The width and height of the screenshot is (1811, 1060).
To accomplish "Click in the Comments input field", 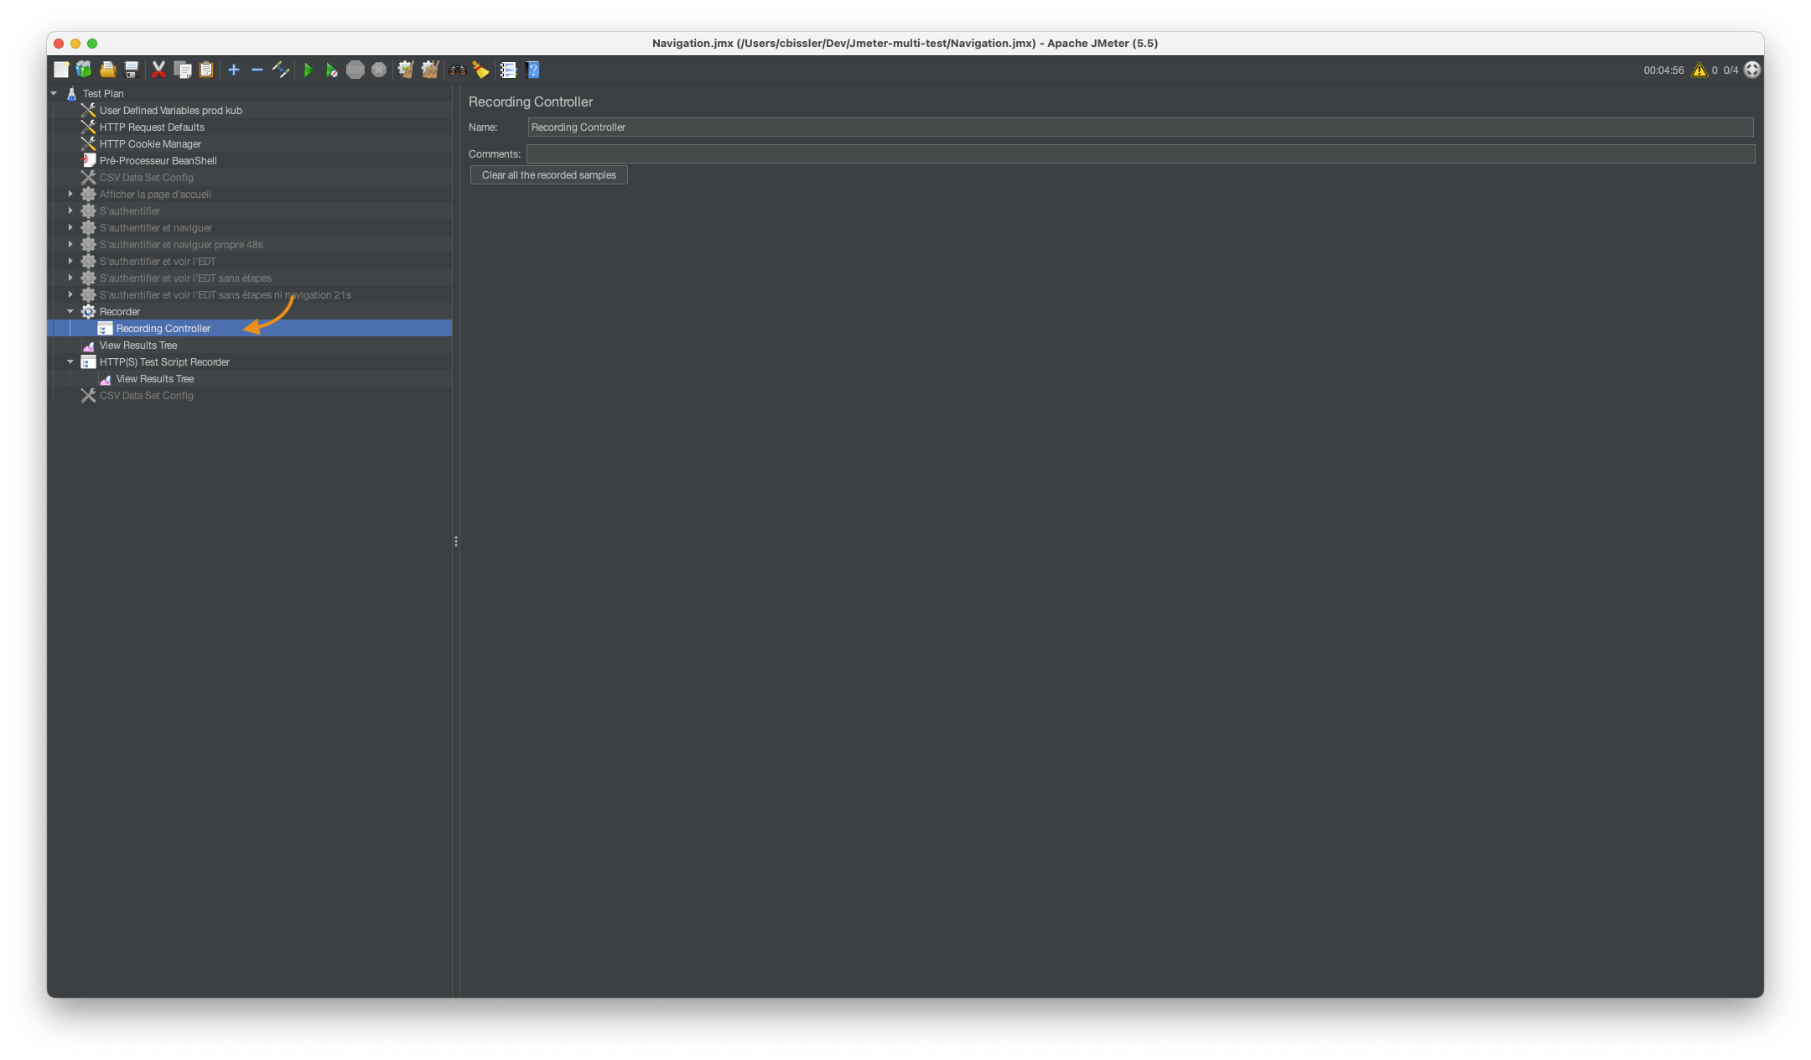I will [x=1139, y=153].
